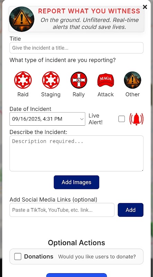This screenshot has height=277, width=153.
Task: Pick the Rally incident type icon
Action: [79, 80]
